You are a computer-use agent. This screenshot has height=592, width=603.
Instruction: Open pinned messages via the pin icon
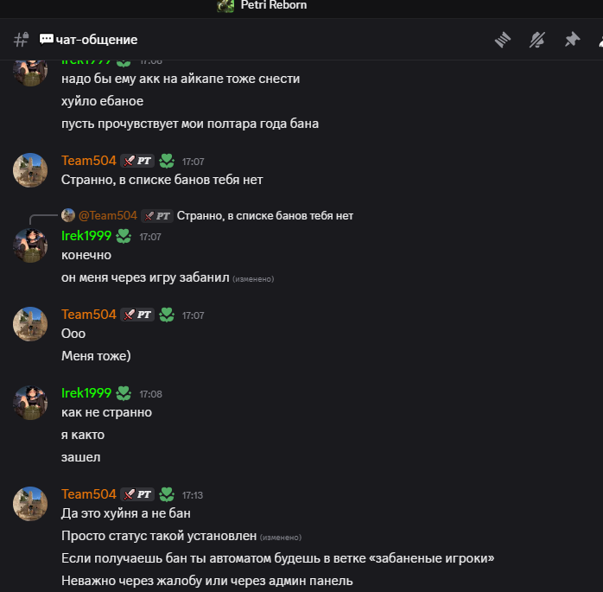(571, 40)
